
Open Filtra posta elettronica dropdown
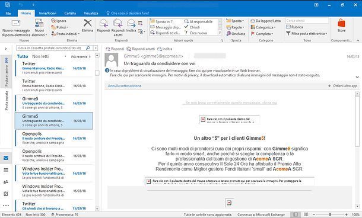point(307,33)
